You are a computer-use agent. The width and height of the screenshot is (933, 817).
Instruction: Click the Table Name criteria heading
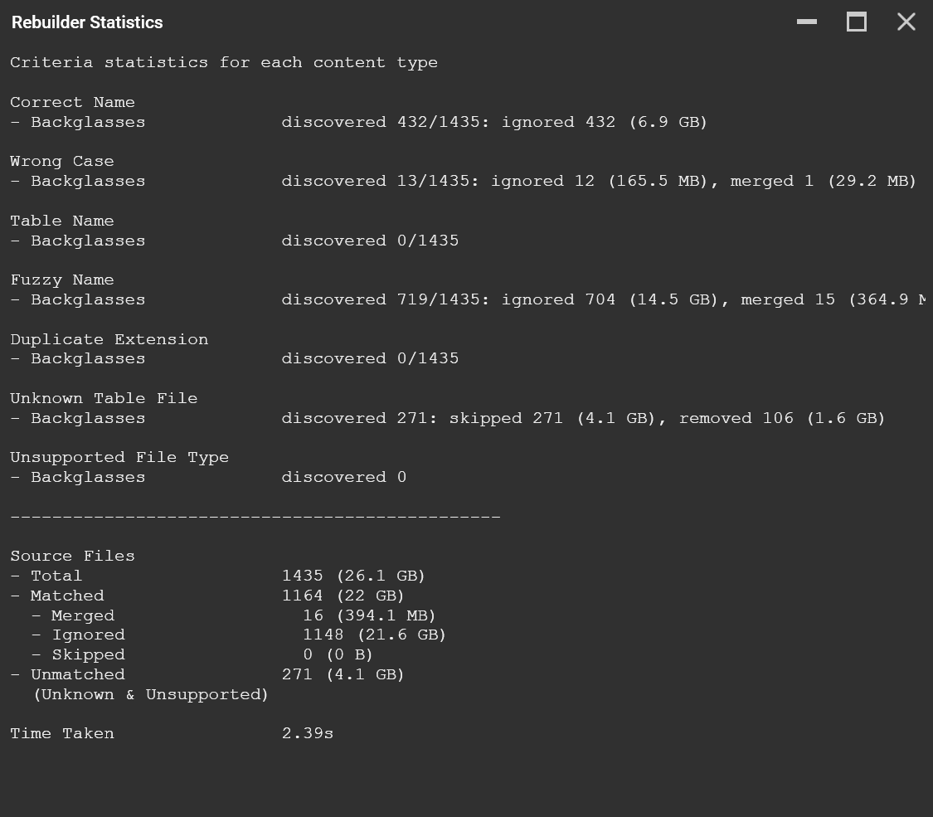coord(62,221)
